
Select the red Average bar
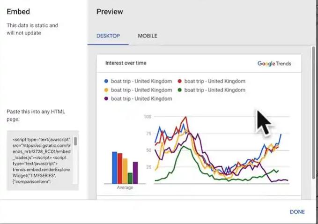coord(120,168)
